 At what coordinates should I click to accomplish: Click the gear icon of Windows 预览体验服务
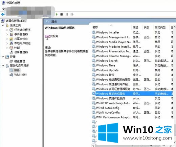(x=94, y=98)
